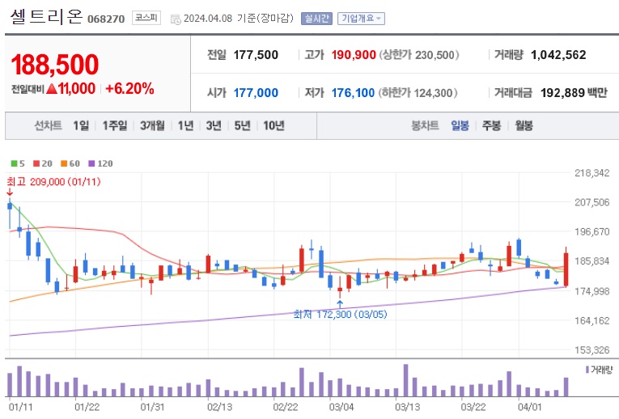The image size is (619, 419).
Task: Click the 02/22 date axis label
Action: click(x=286, y=407)
